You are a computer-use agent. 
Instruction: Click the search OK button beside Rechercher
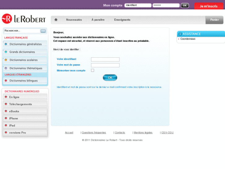coord(43,31)
